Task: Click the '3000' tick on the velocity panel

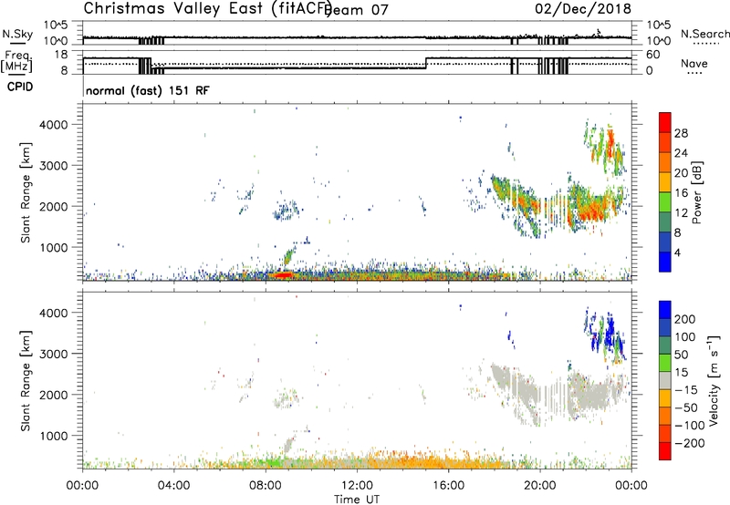Action: tap(54, 354)
